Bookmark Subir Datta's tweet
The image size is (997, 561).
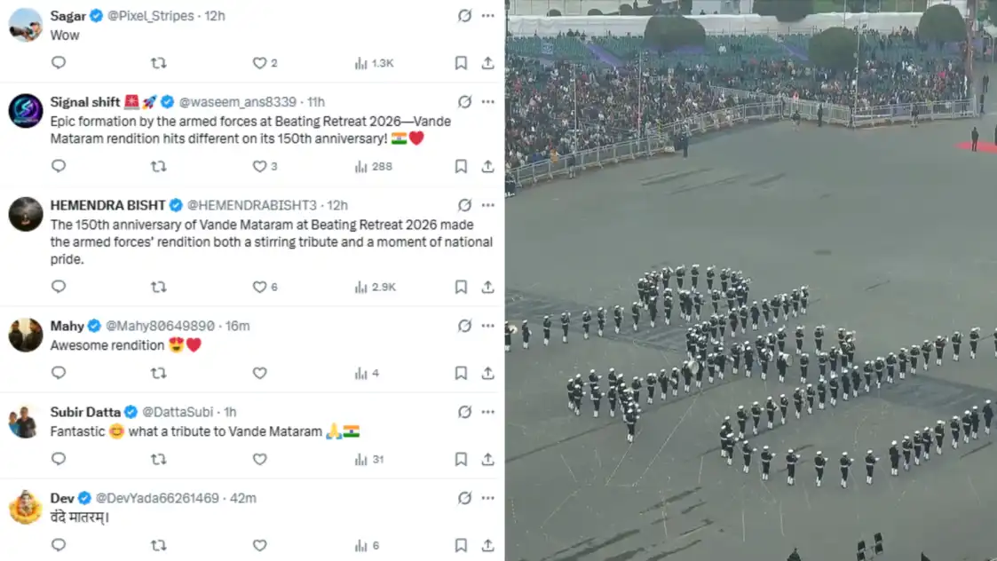coord(461,459)
